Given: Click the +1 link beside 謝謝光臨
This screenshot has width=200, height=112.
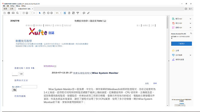Looking at the screenshot, I should (33, 68).
